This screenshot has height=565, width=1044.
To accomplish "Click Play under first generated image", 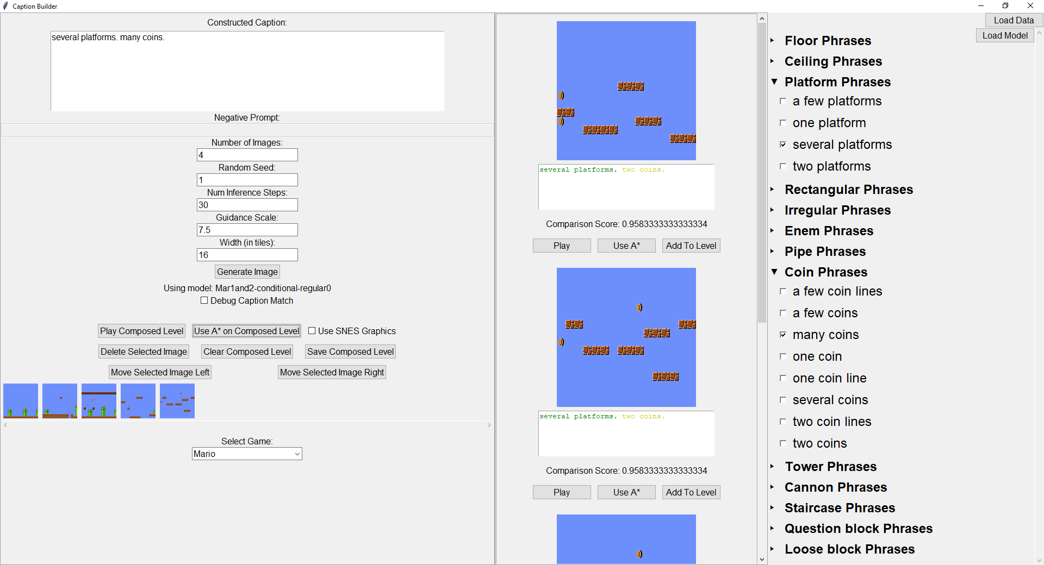I will pyautogui.click(x=562, y=246).
